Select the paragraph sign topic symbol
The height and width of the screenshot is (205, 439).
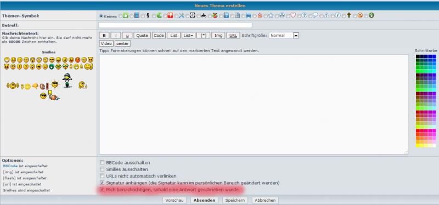coord(143,16)
